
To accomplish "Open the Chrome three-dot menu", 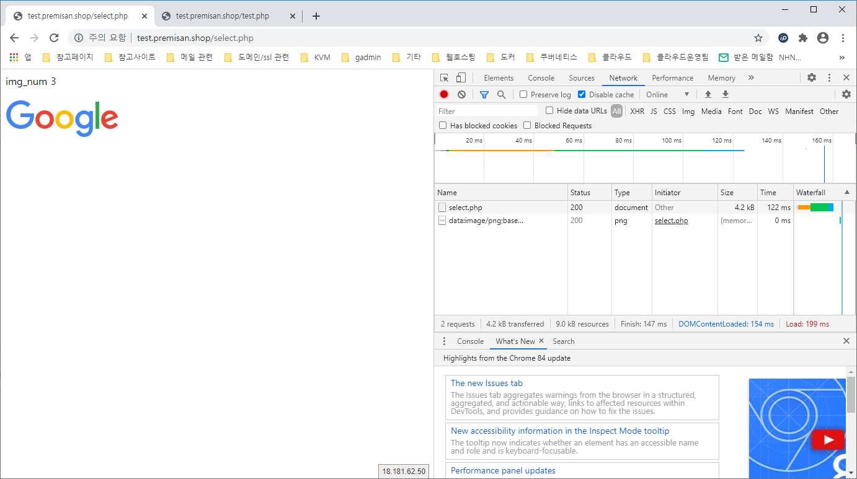I will (x=843, y=38).
